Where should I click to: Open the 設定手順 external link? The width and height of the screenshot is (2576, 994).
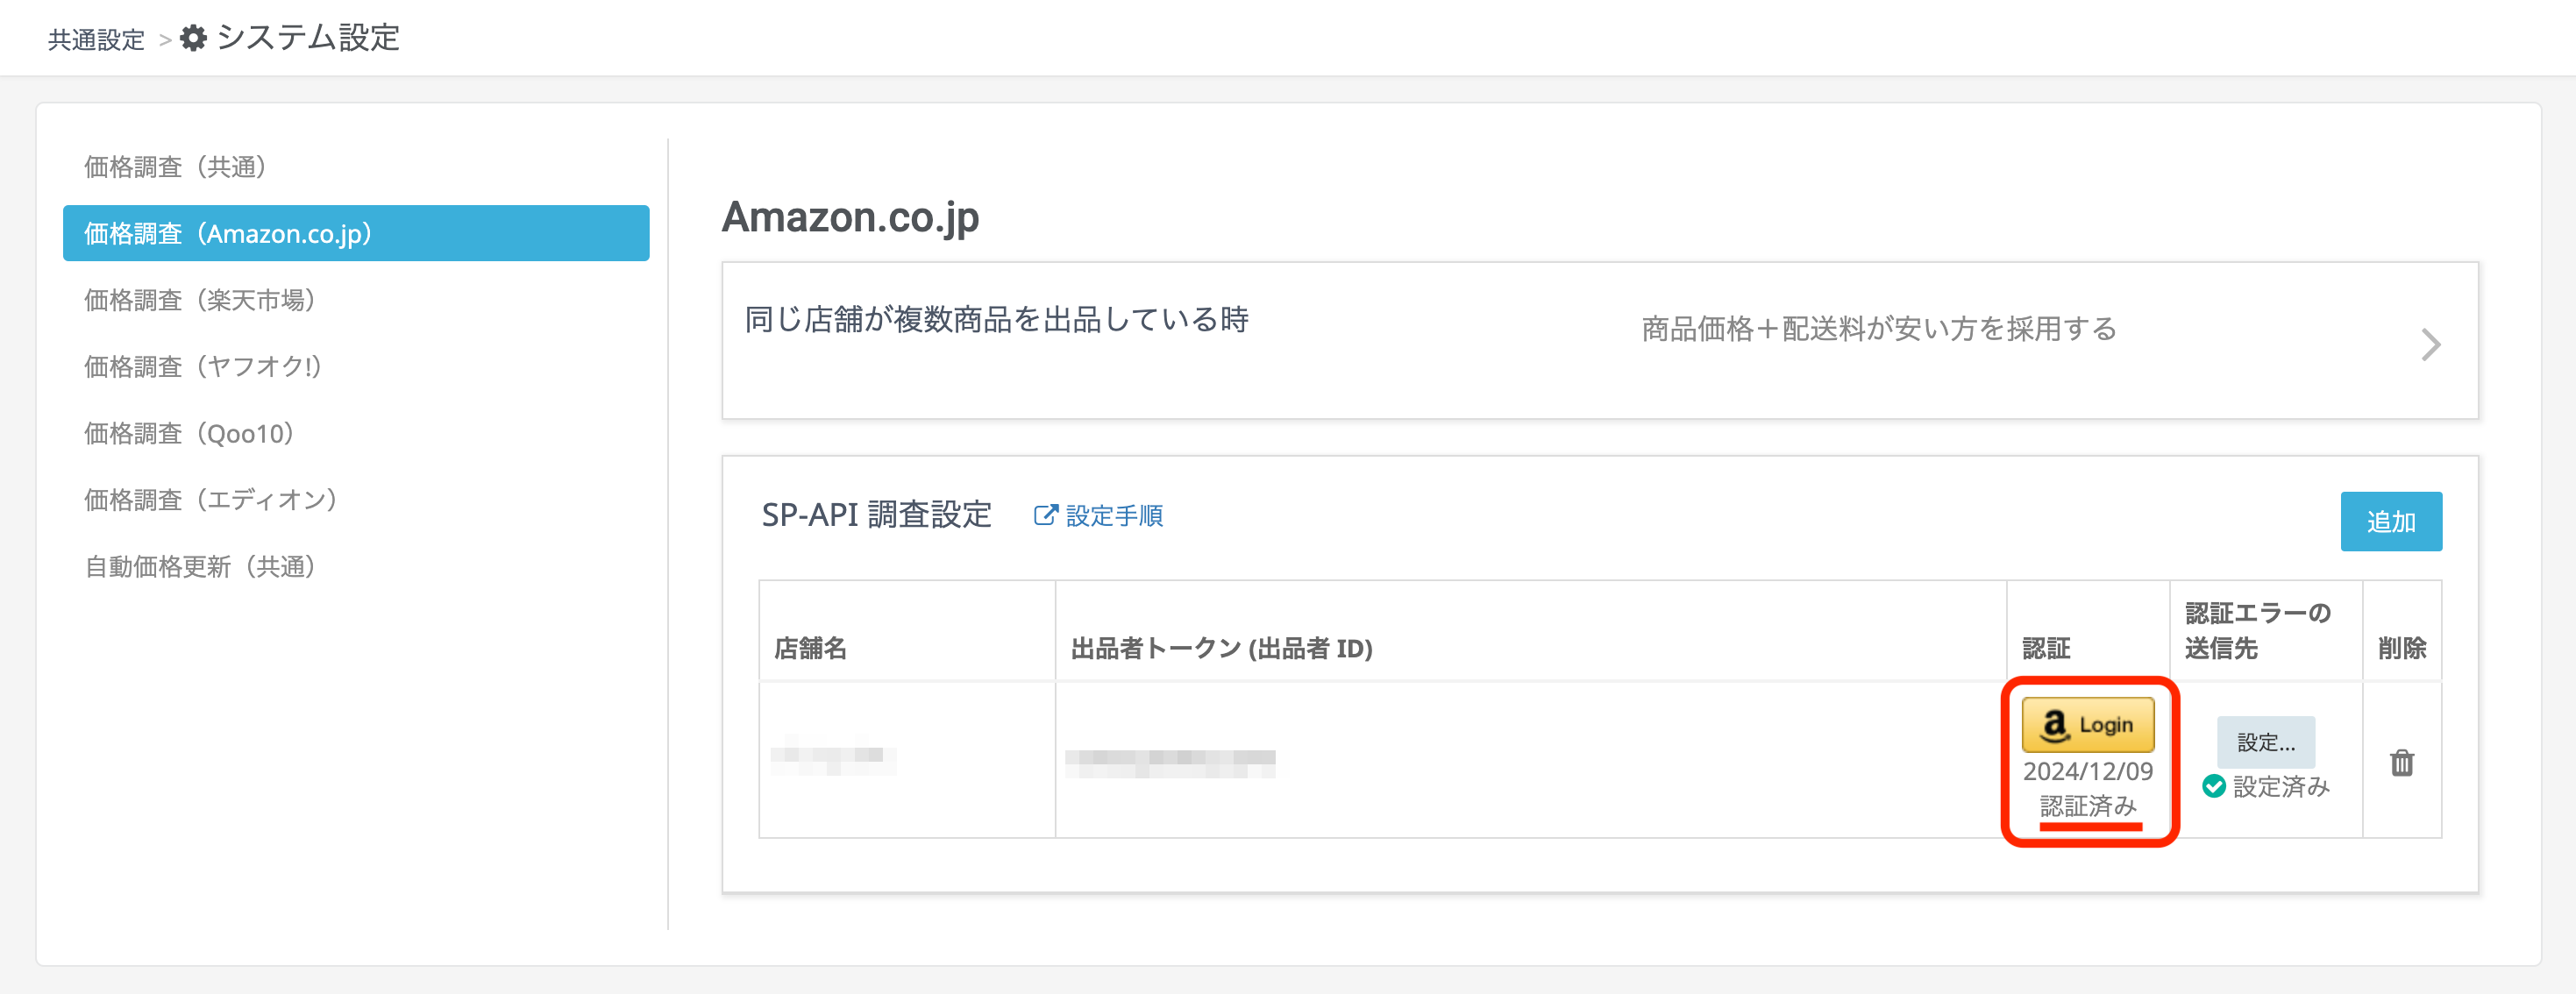pyautogui.click(x=1113, y=516)
